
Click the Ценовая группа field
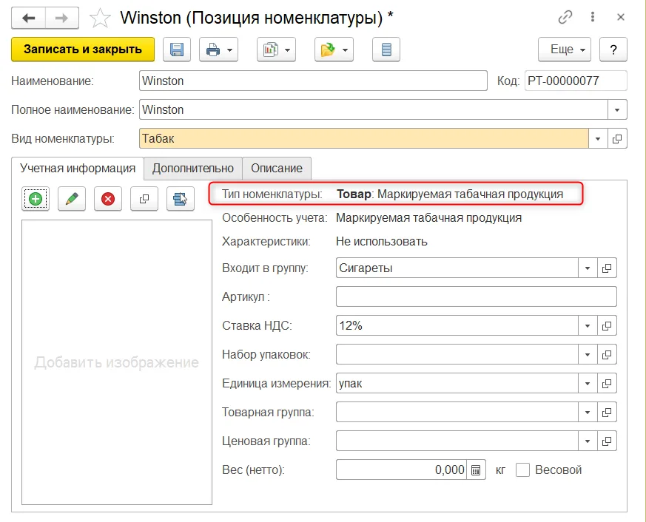click(x=457, y=441)
